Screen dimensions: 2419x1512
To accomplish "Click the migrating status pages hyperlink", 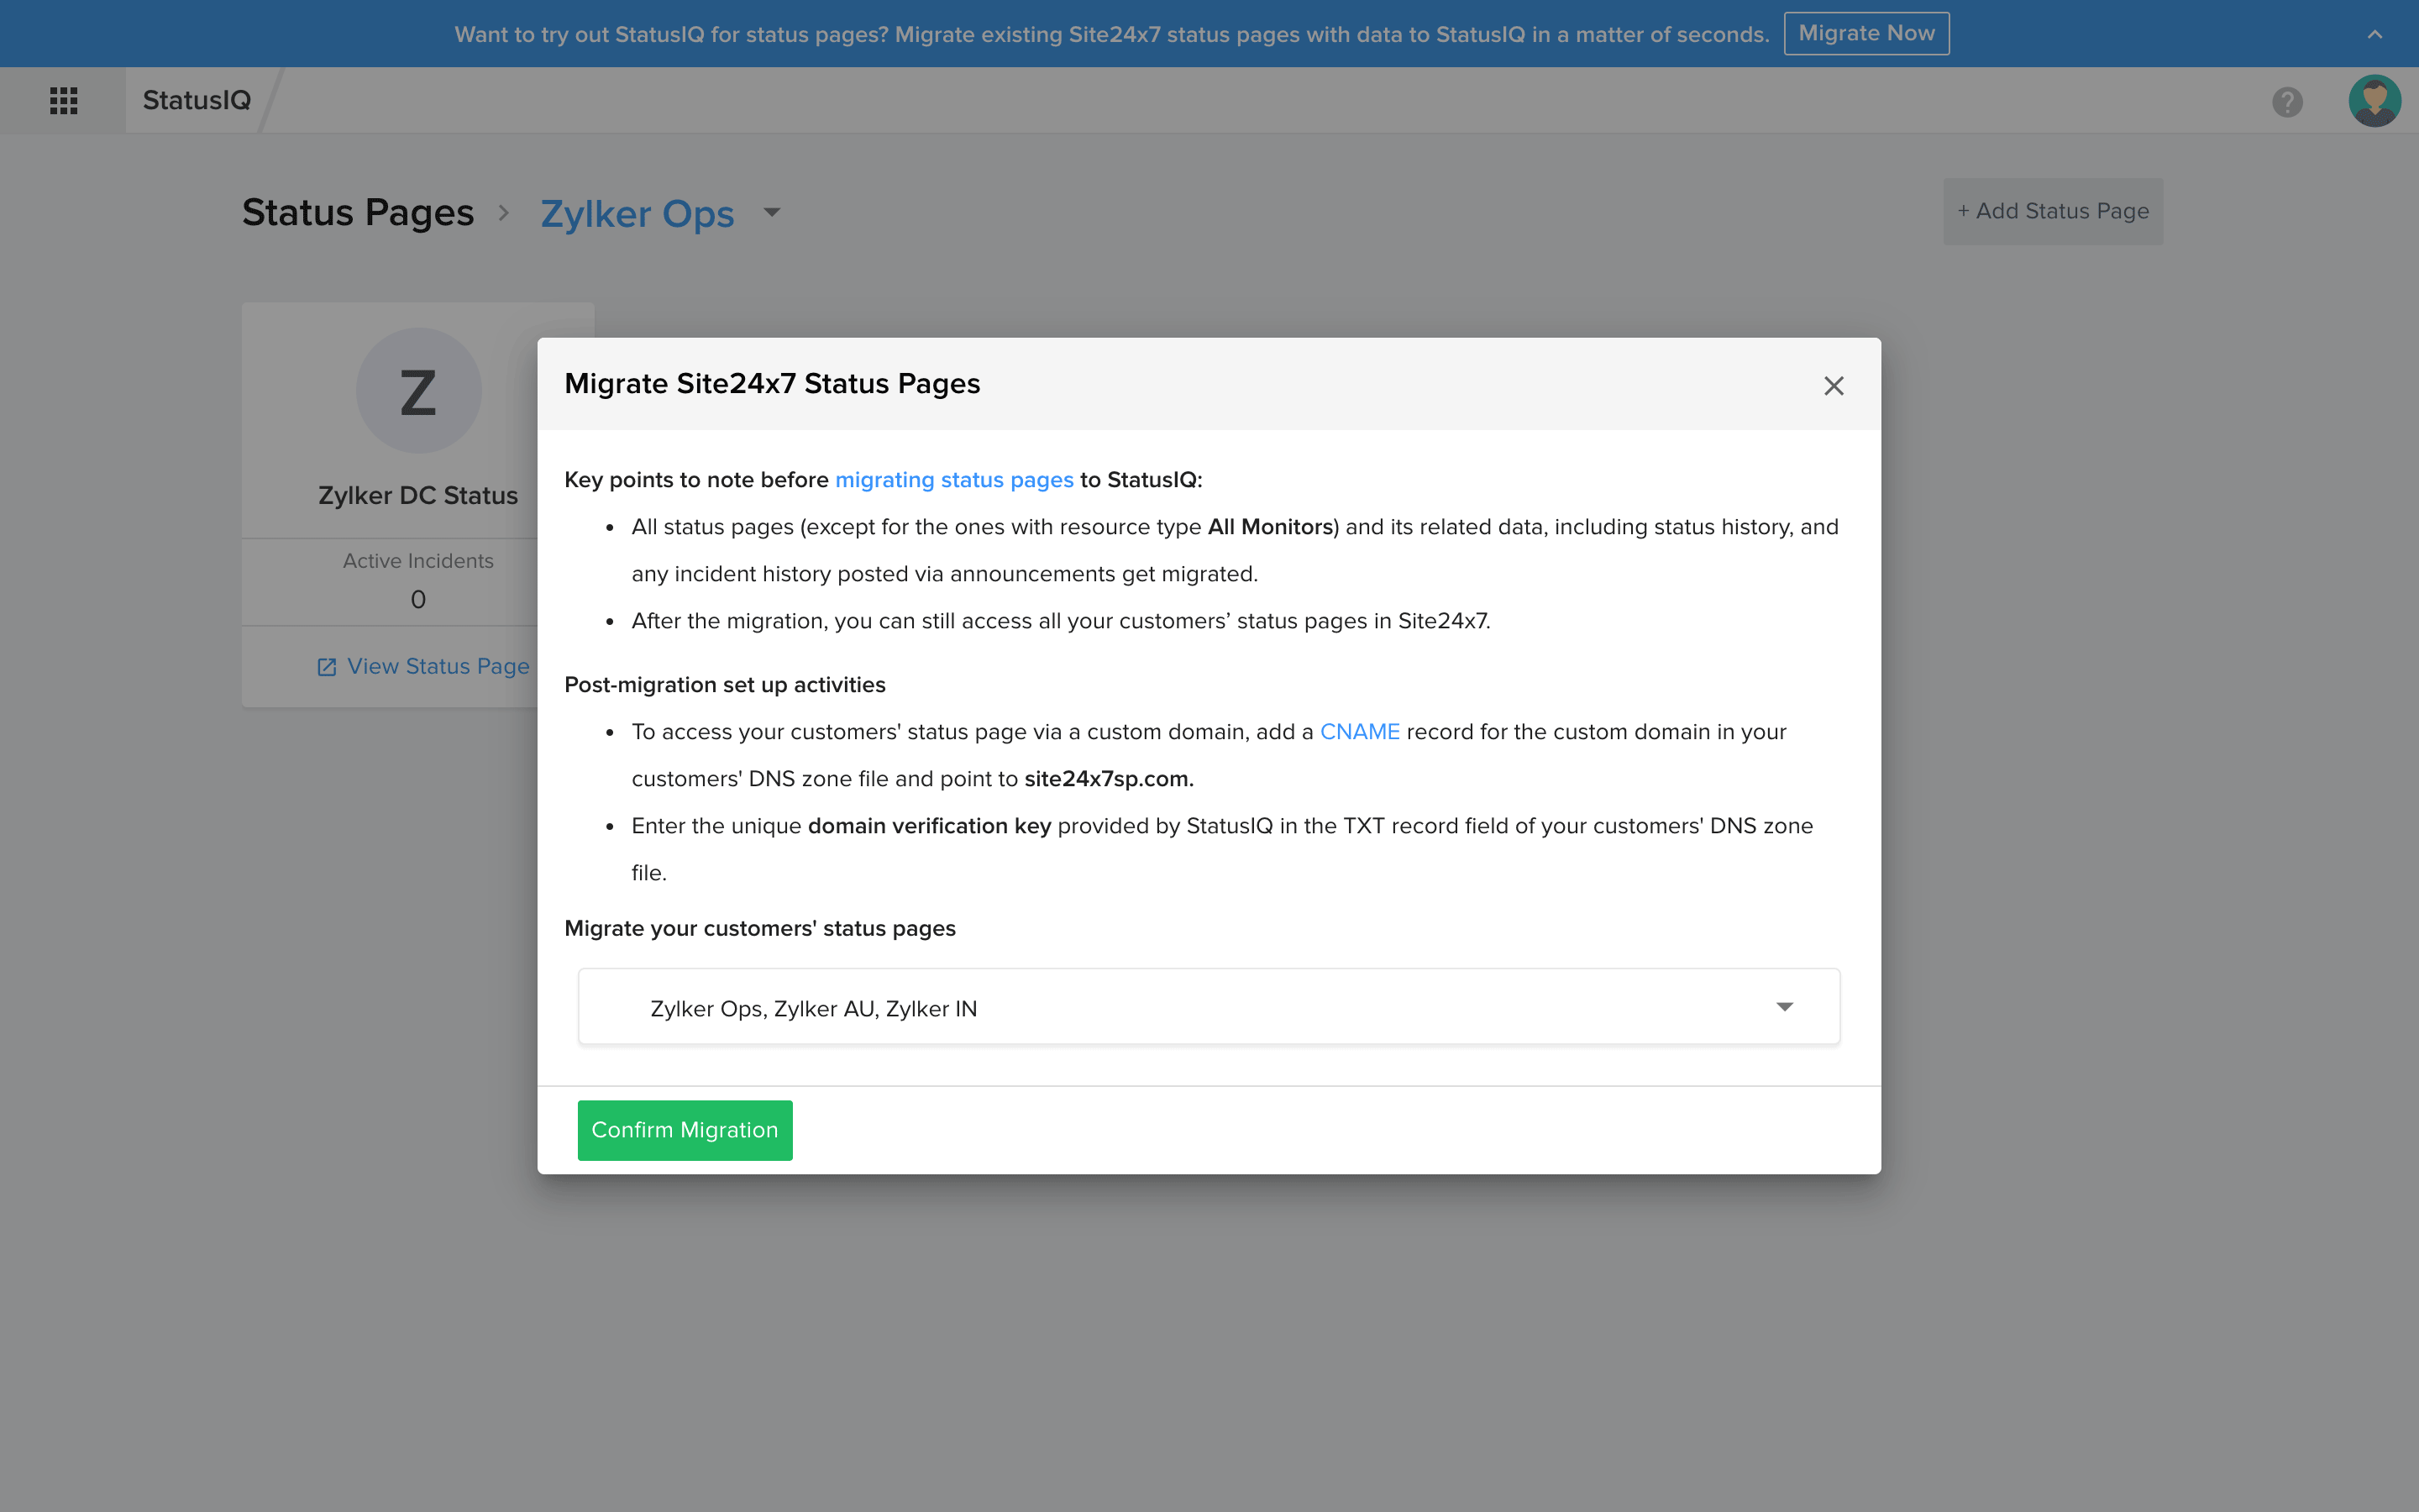I will 954,479.
